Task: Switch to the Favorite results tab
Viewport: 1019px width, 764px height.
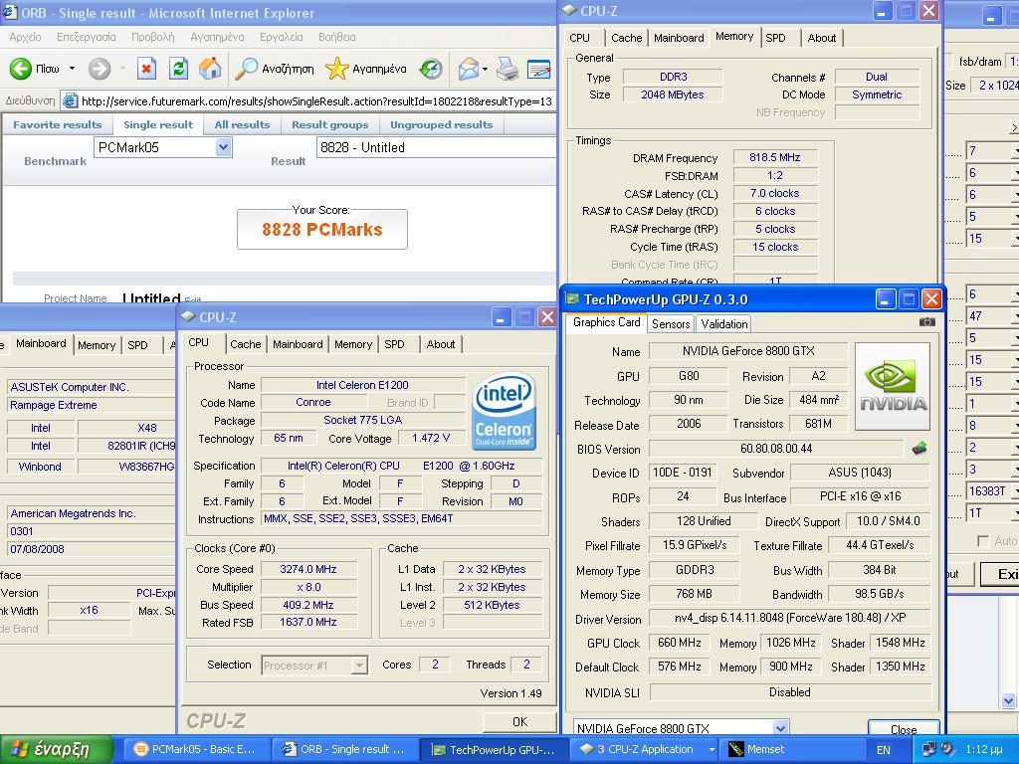Action: (x=57, y=124)
